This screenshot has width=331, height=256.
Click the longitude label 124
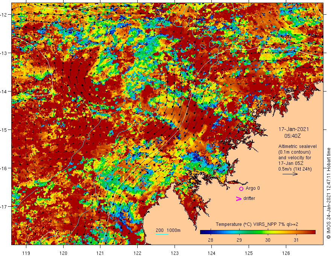pyautogui.click(x=212, y=253)
